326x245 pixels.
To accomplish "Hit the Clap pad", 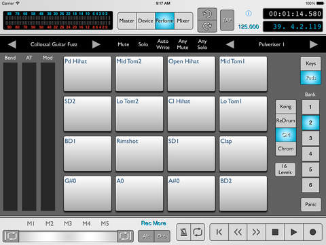I will tap(243, 154).
